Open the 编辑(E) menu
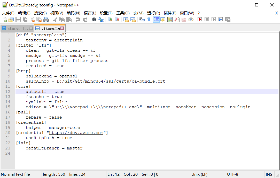280x178 pixels. 24,13
